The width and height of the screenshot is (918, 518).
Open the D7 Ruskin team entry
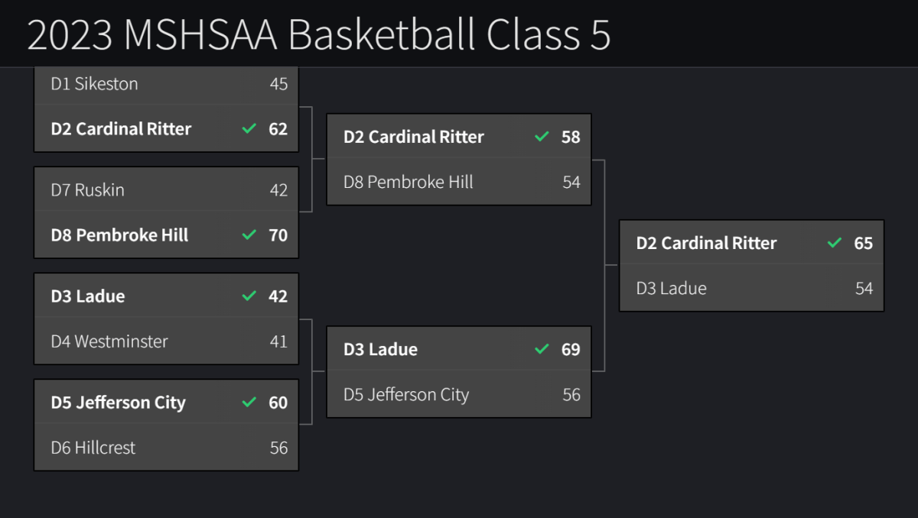point(87,189)
